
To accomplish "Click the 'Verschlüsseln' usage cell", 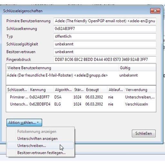I will (x=136, y=104).
